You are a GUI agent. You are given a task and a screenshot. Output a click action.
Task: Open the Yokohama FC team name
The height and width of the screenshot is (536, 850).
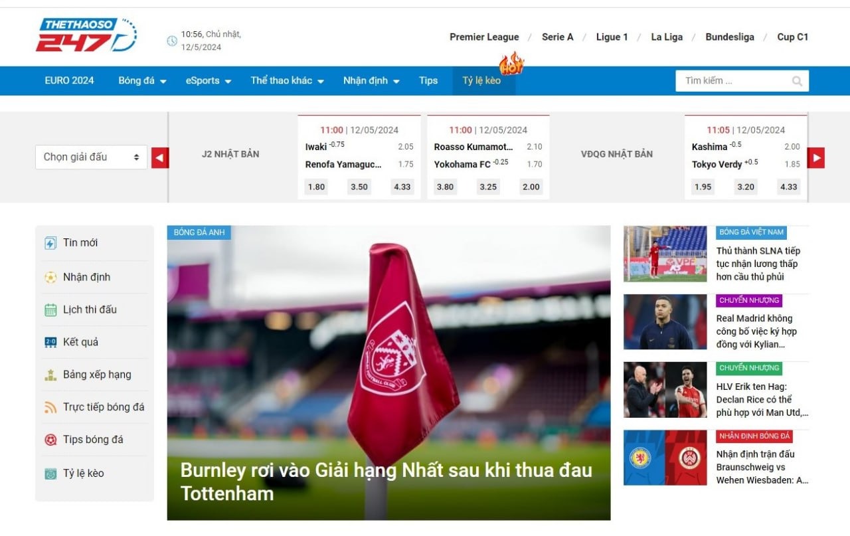pos(462,164)
